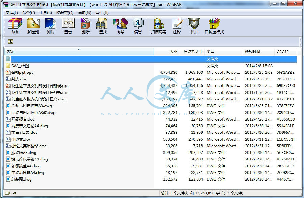The height and width of the screenshot is (198, 304).
Task: Sort by Modified (修改时间) column header
Action: [x=258, y=52]
